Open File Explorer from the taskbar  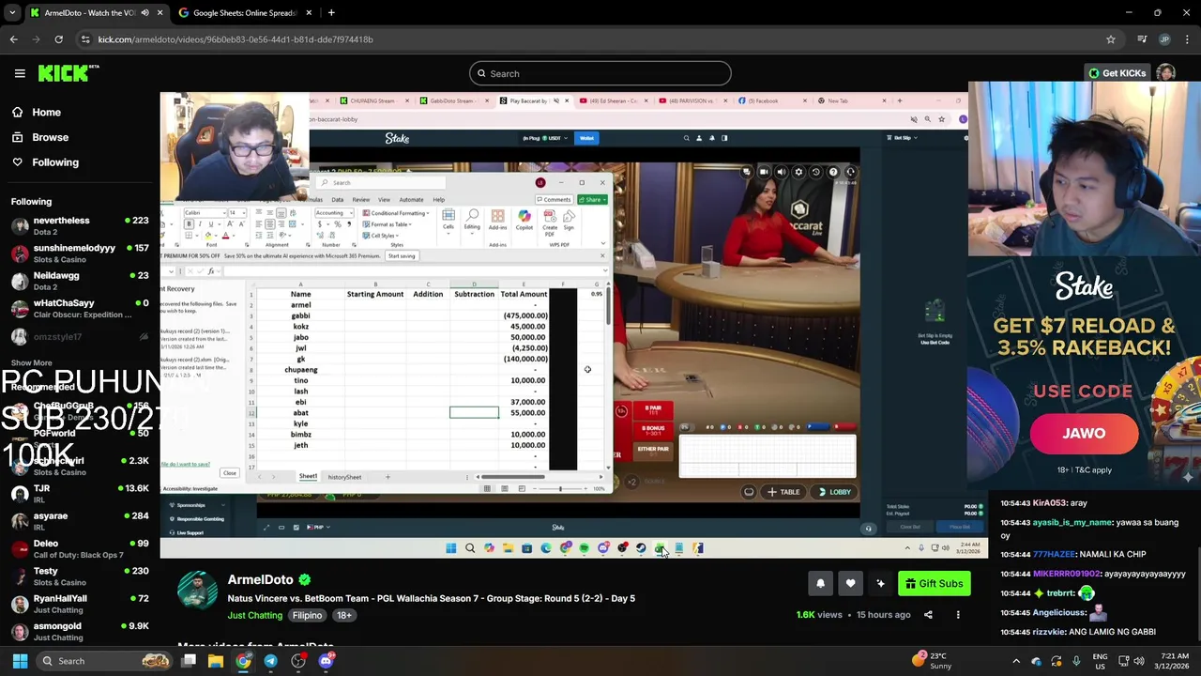216,661
